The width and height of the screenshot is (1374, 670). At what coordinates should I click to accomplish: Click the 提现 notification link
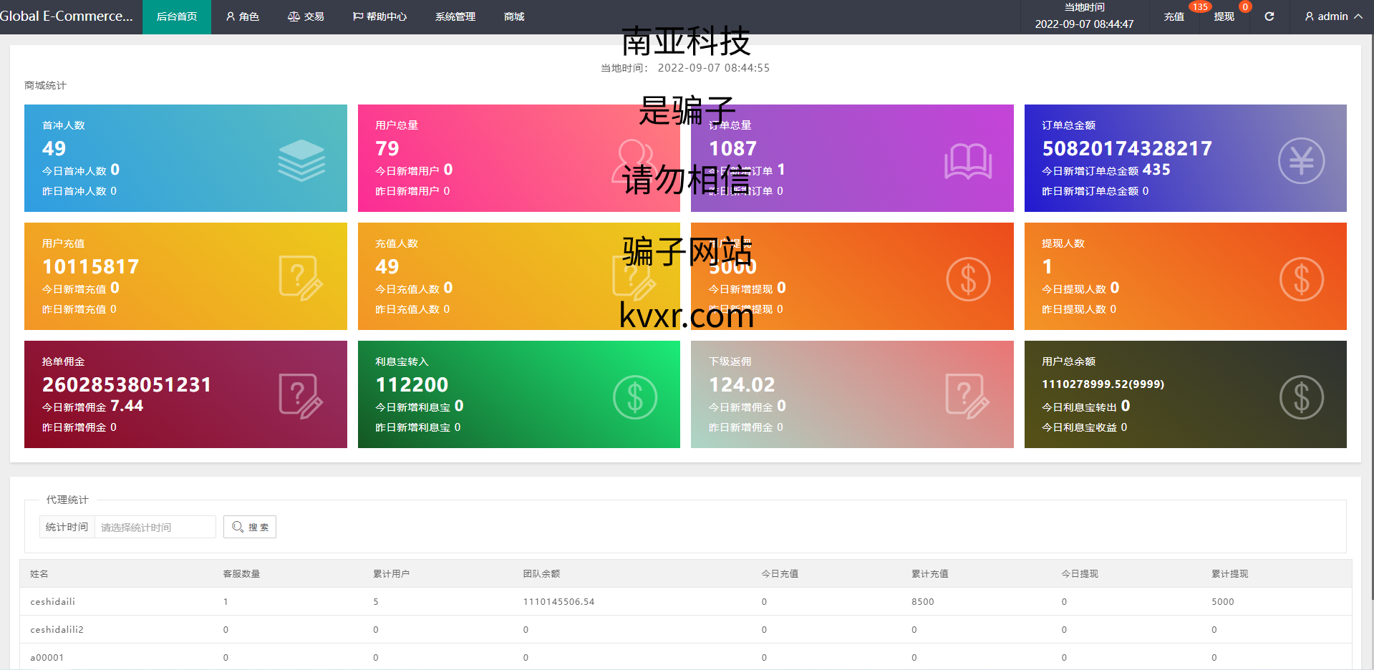[x=1224, y=16]
